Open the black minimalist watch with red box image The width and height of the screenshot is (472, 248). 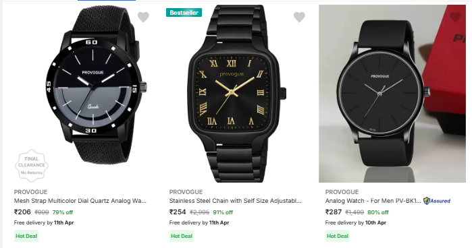(x=392, y=94)
